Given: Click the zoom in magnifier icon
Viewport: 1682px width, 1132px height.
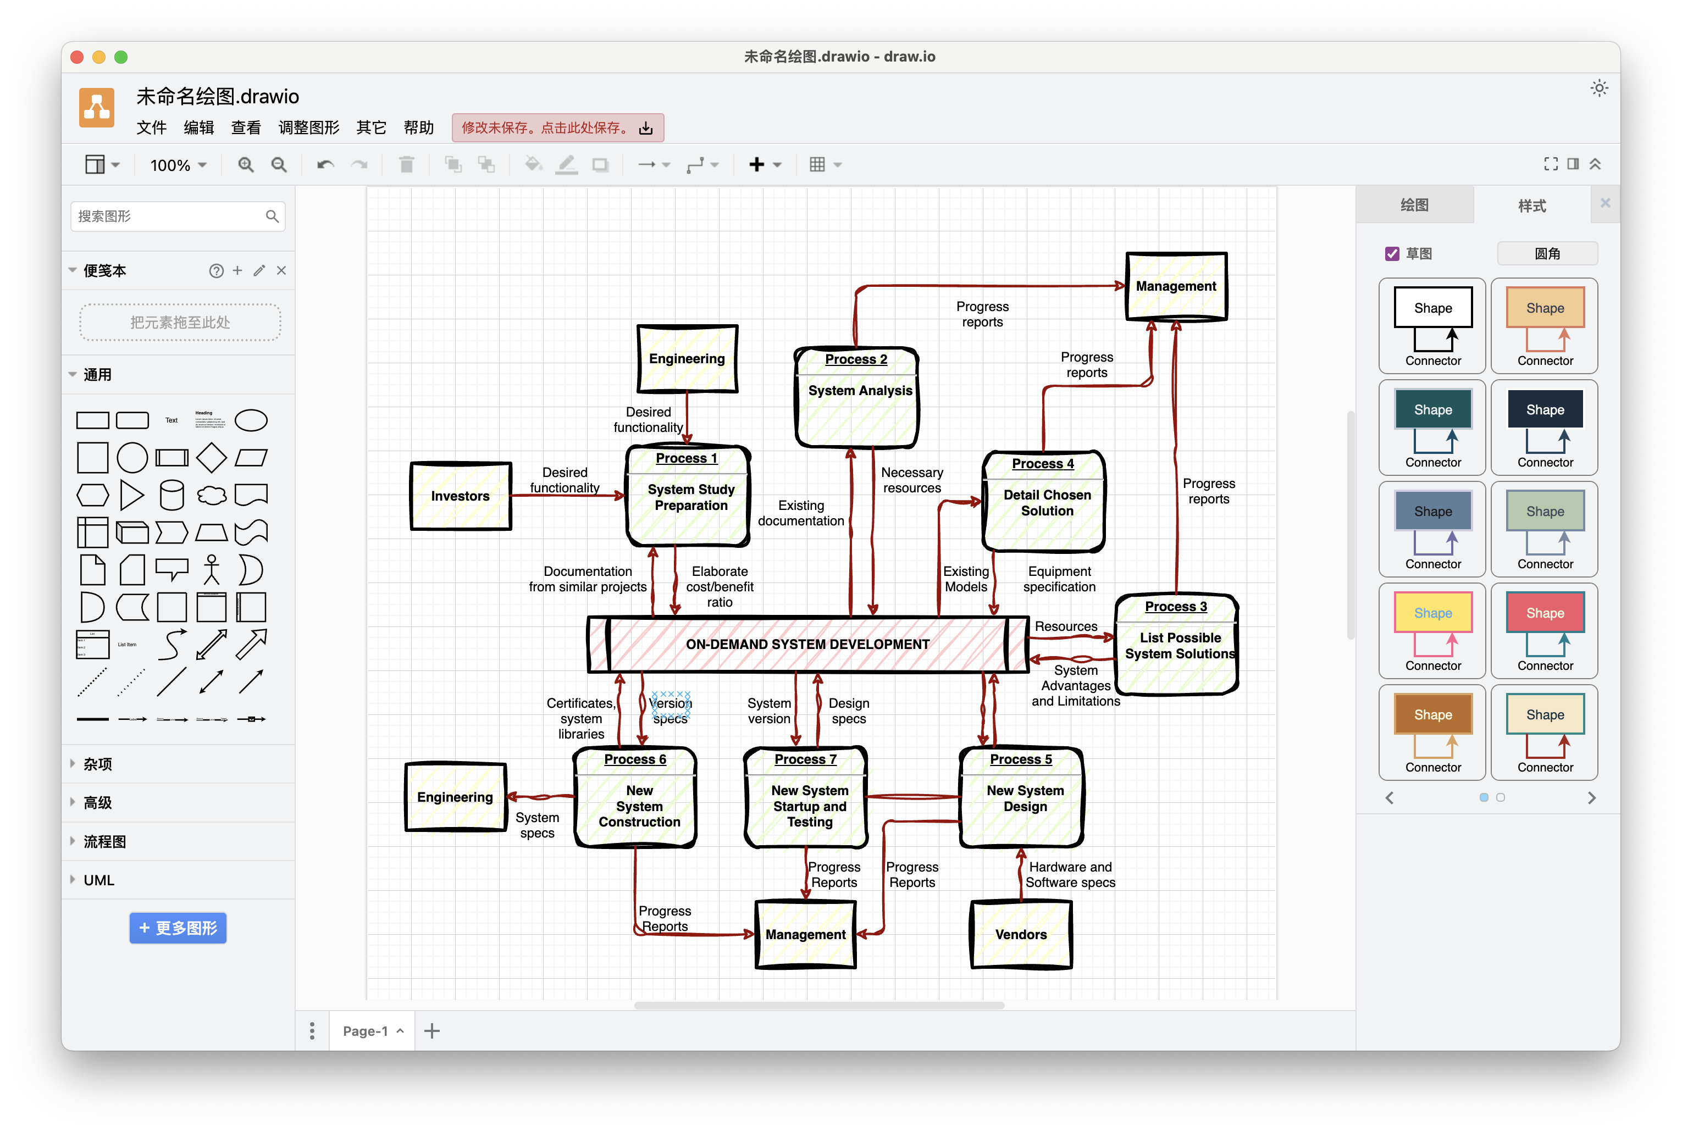Looking at the screenshot, I should coord(246,165).
